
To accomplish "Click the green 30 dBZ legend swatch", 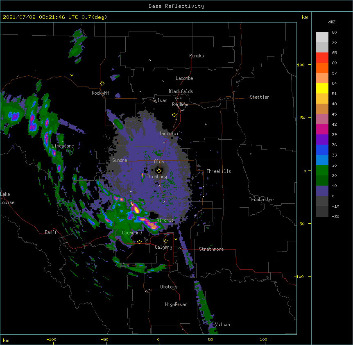I will (322, 170).
